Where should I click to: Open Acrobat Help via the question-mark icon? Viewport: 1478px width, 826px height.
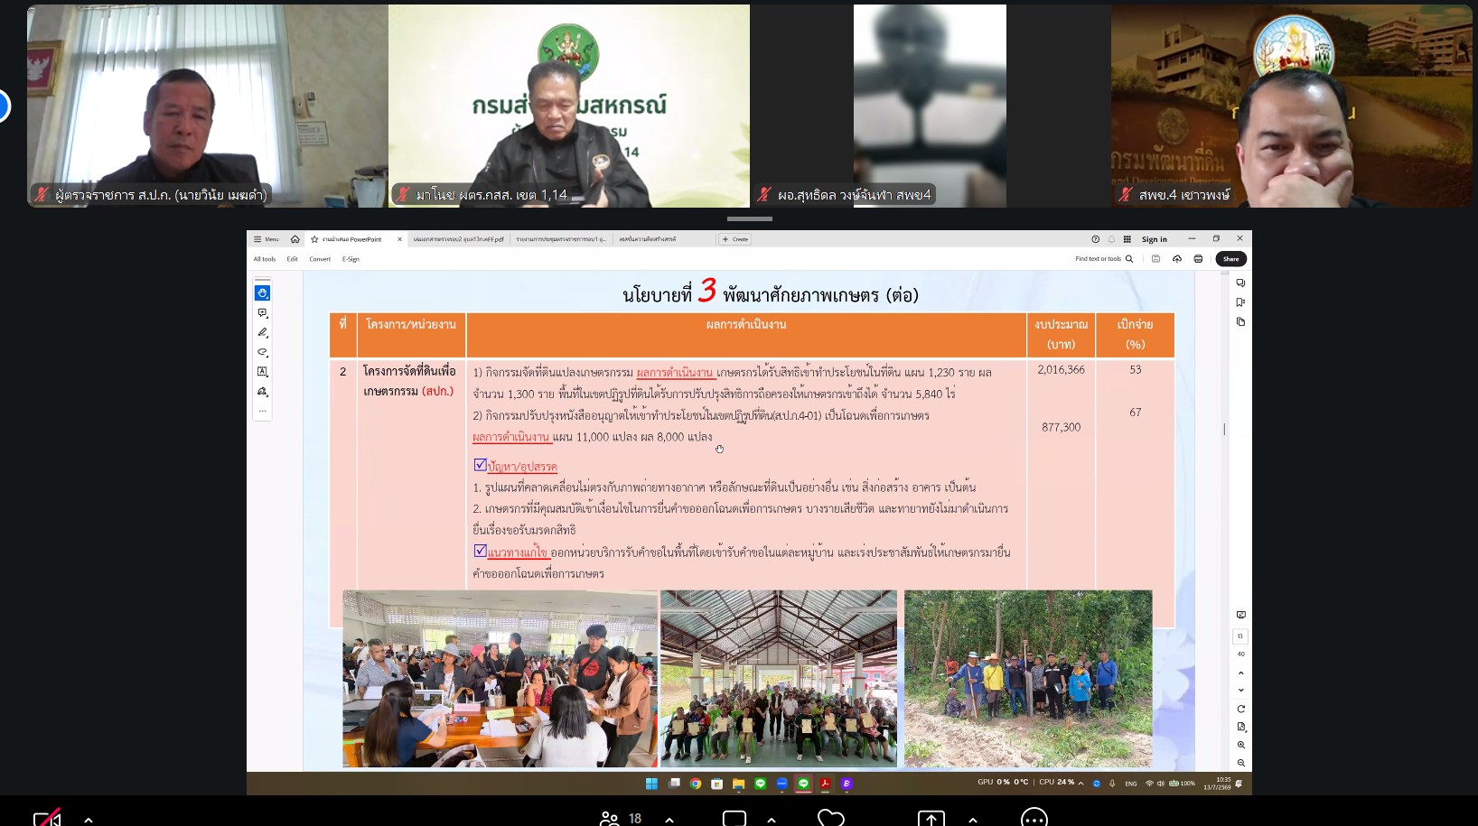1096,239
